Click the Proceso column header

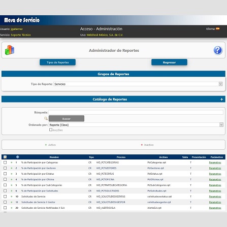coord(121,157)
